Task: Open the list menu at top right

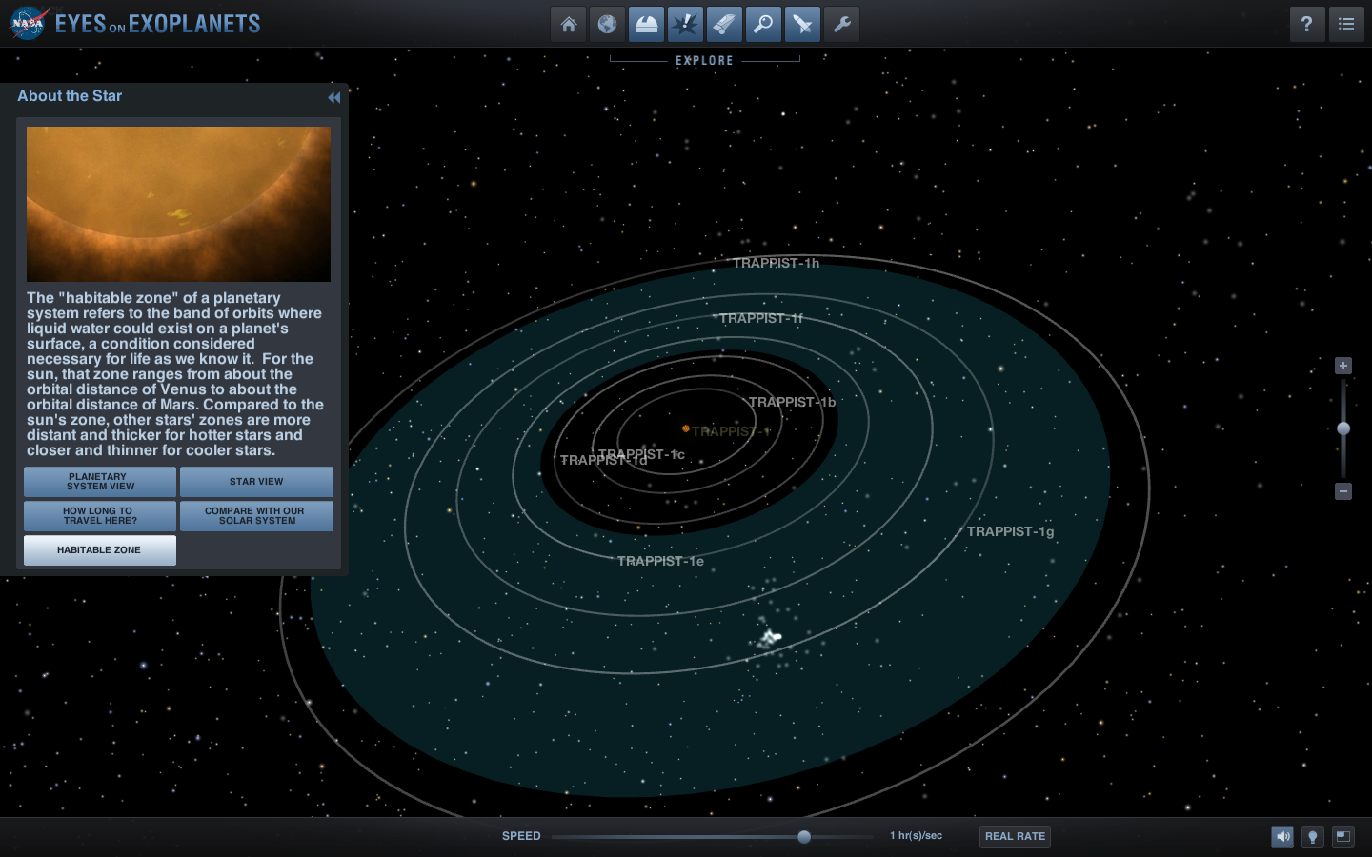Action: click(x=1346, y=24)
